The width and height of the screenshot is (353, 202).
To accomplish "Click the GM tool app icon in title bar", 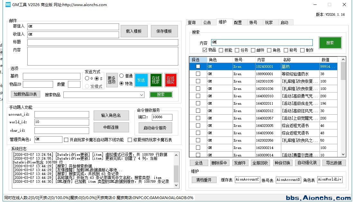I will (x=8, y=5).
